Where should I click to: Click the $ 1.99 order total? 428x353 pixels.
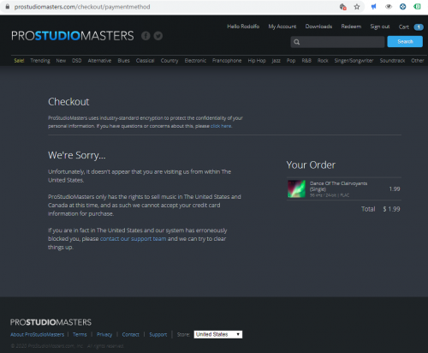click(x=391, y=209)
